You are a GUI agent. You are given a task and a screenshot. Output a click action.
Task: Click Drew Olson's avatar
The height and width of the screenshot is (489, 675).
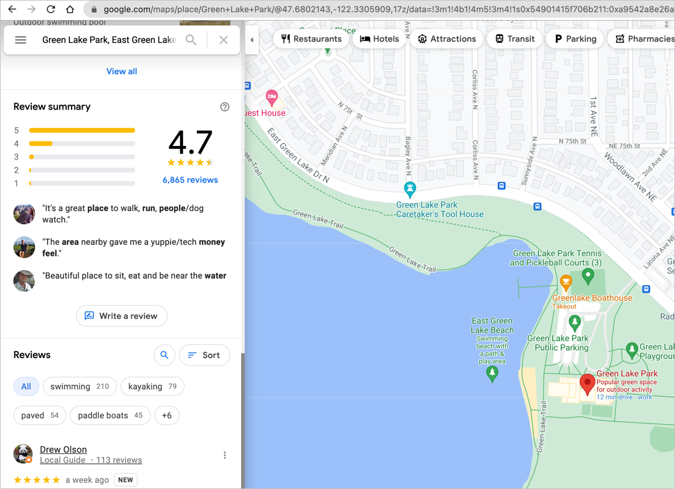[x=24, y=454]
